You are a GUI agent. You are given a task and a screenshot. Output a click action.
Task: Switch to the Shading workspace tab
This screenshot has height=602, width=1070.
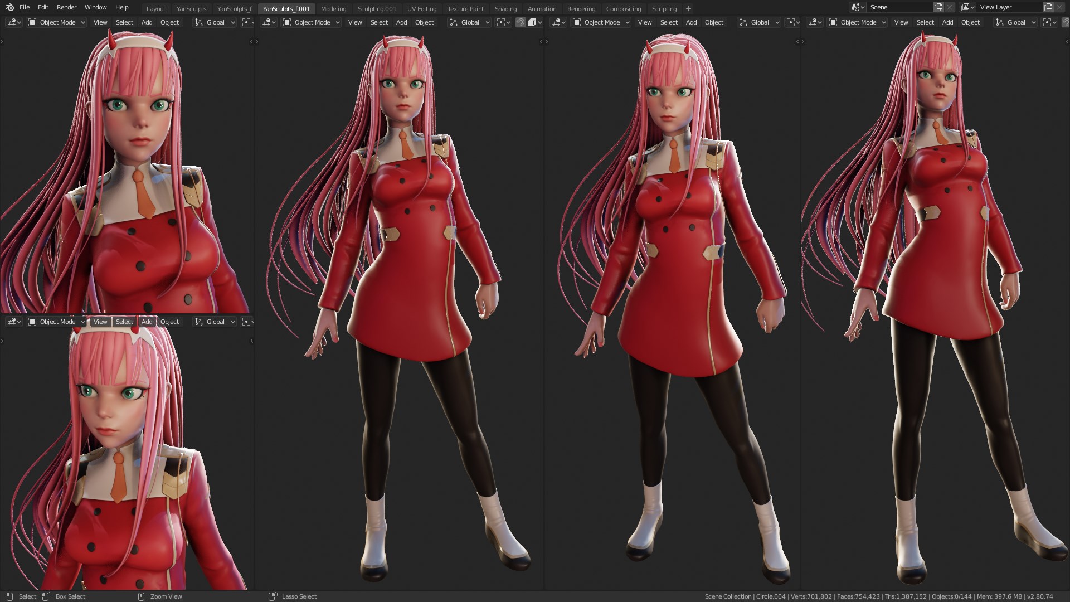click(x=505, y=9)
